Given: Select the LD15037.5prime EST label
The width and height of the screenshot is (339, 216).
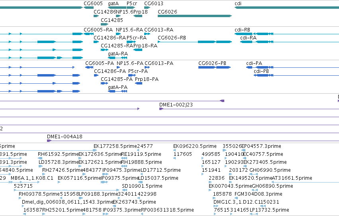Looking at the screenshot, I should click(x=158, y=178).
